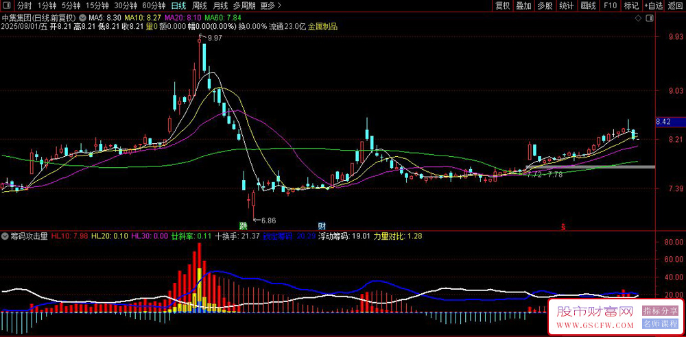The width and height of the screenshot is (686, 337).
Task: Click the MA60: 7.84 label
Action: (223, 18)
